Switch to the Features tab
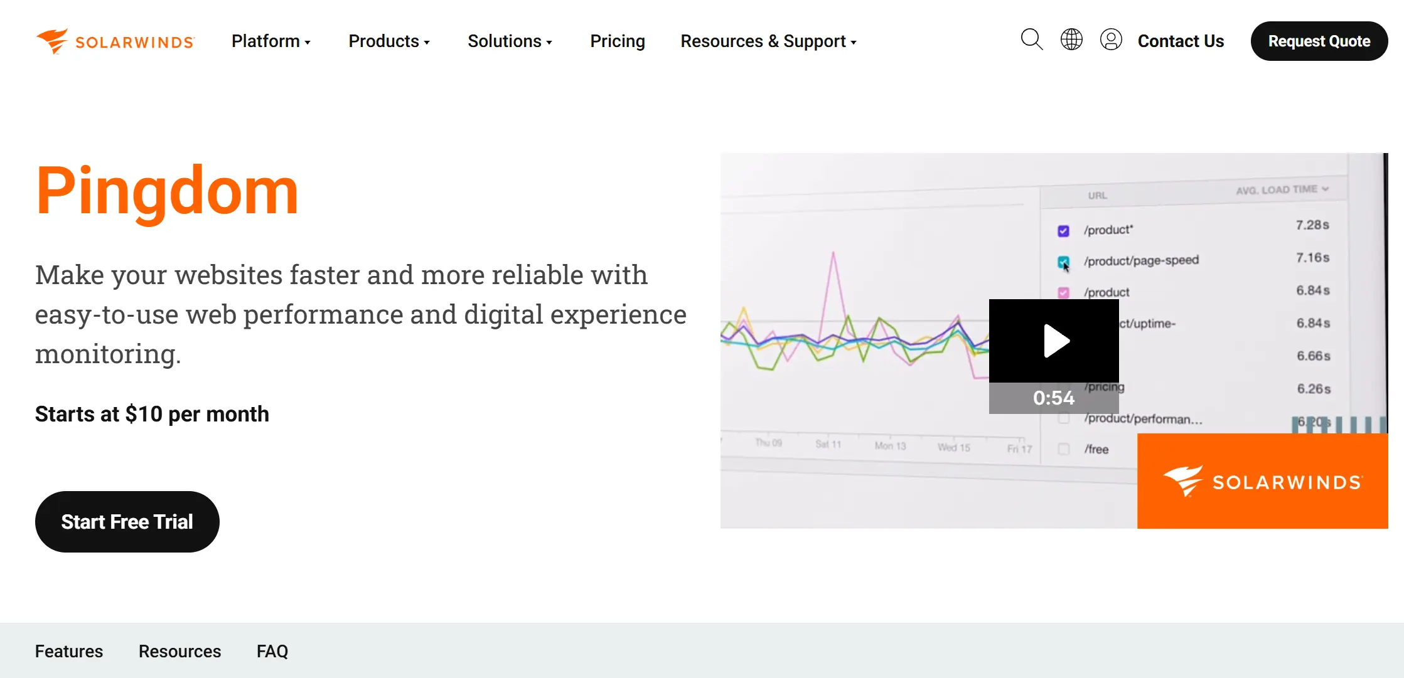 click(x=69, y=651)
